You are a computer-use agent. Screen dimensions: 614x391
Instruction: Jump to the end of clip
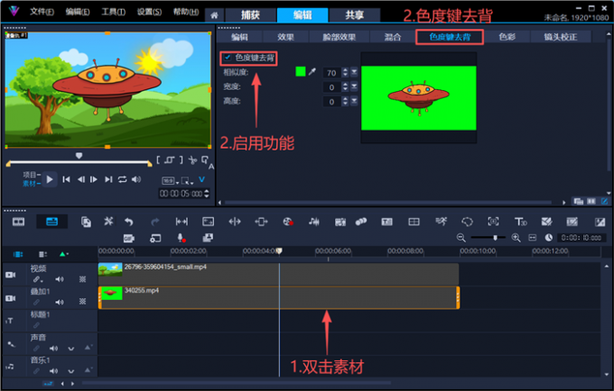108,179
